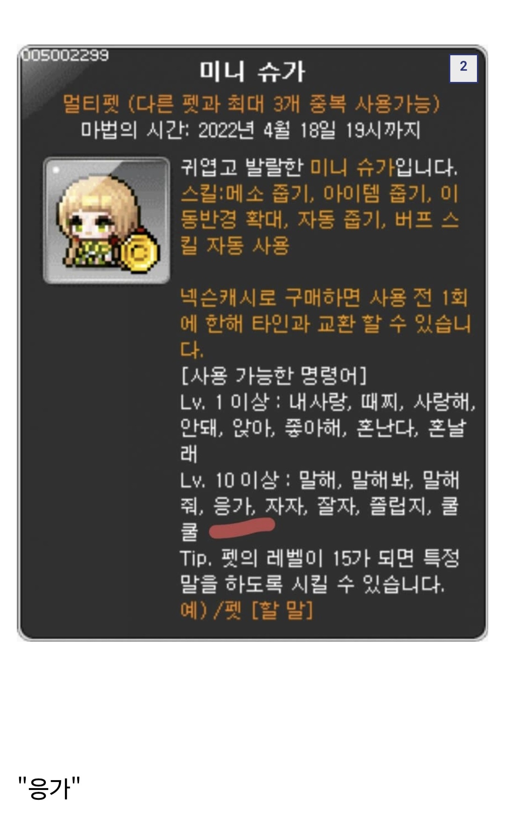
Task: Click the caption "응가" below the tooltip
Action: click(49, 788)
